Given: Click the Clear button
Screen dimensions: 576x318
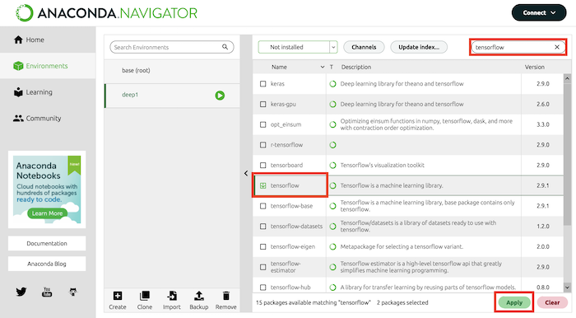Looking at the screenshot, I should tap(552, 302).
